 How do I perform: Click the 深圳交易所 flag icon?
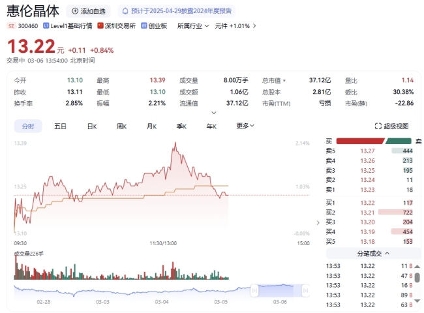100,25
